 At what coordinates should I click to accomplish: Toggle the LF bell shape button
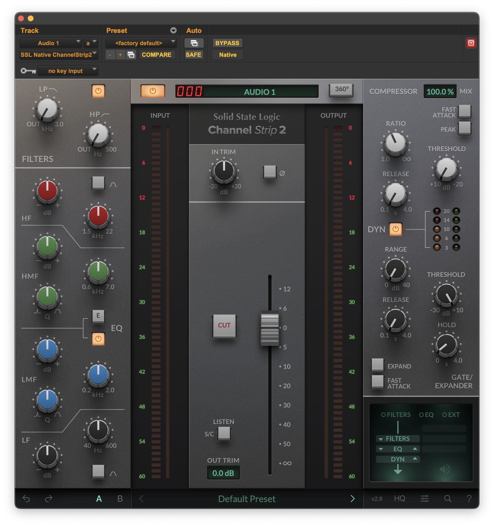pyautogui.click(x=98, y=471)
